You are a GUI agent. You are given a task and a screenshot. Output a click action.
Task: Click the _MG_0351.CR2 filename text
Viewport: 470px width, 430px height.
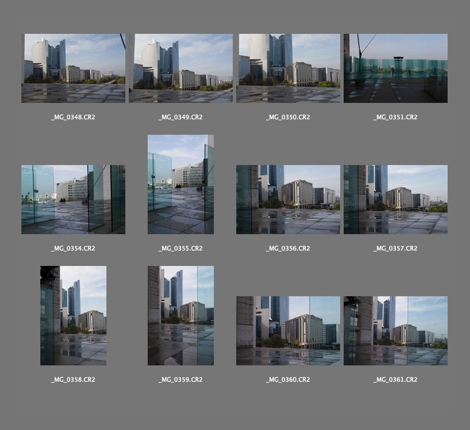pos(395,117)
